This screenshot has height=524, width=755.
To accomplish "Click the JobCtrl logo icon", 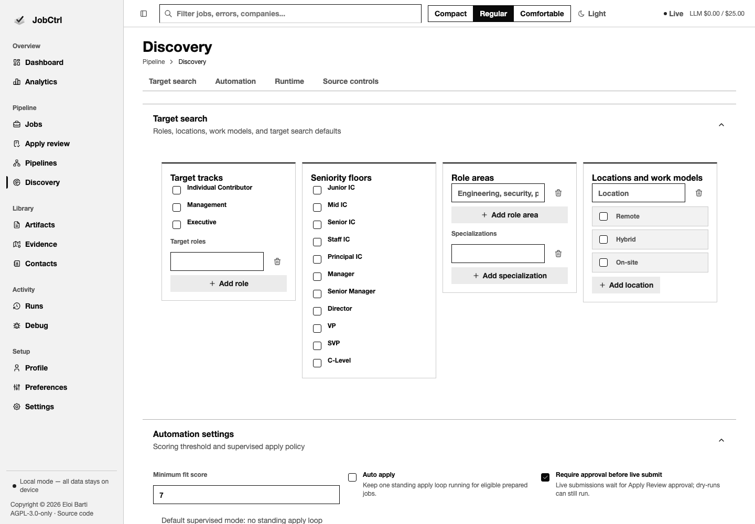I will pos(19,20).
